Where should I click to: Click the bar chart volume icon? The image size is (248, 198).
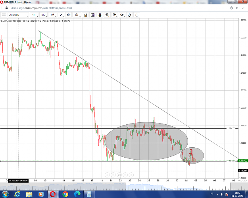click(x=85, y=15)
